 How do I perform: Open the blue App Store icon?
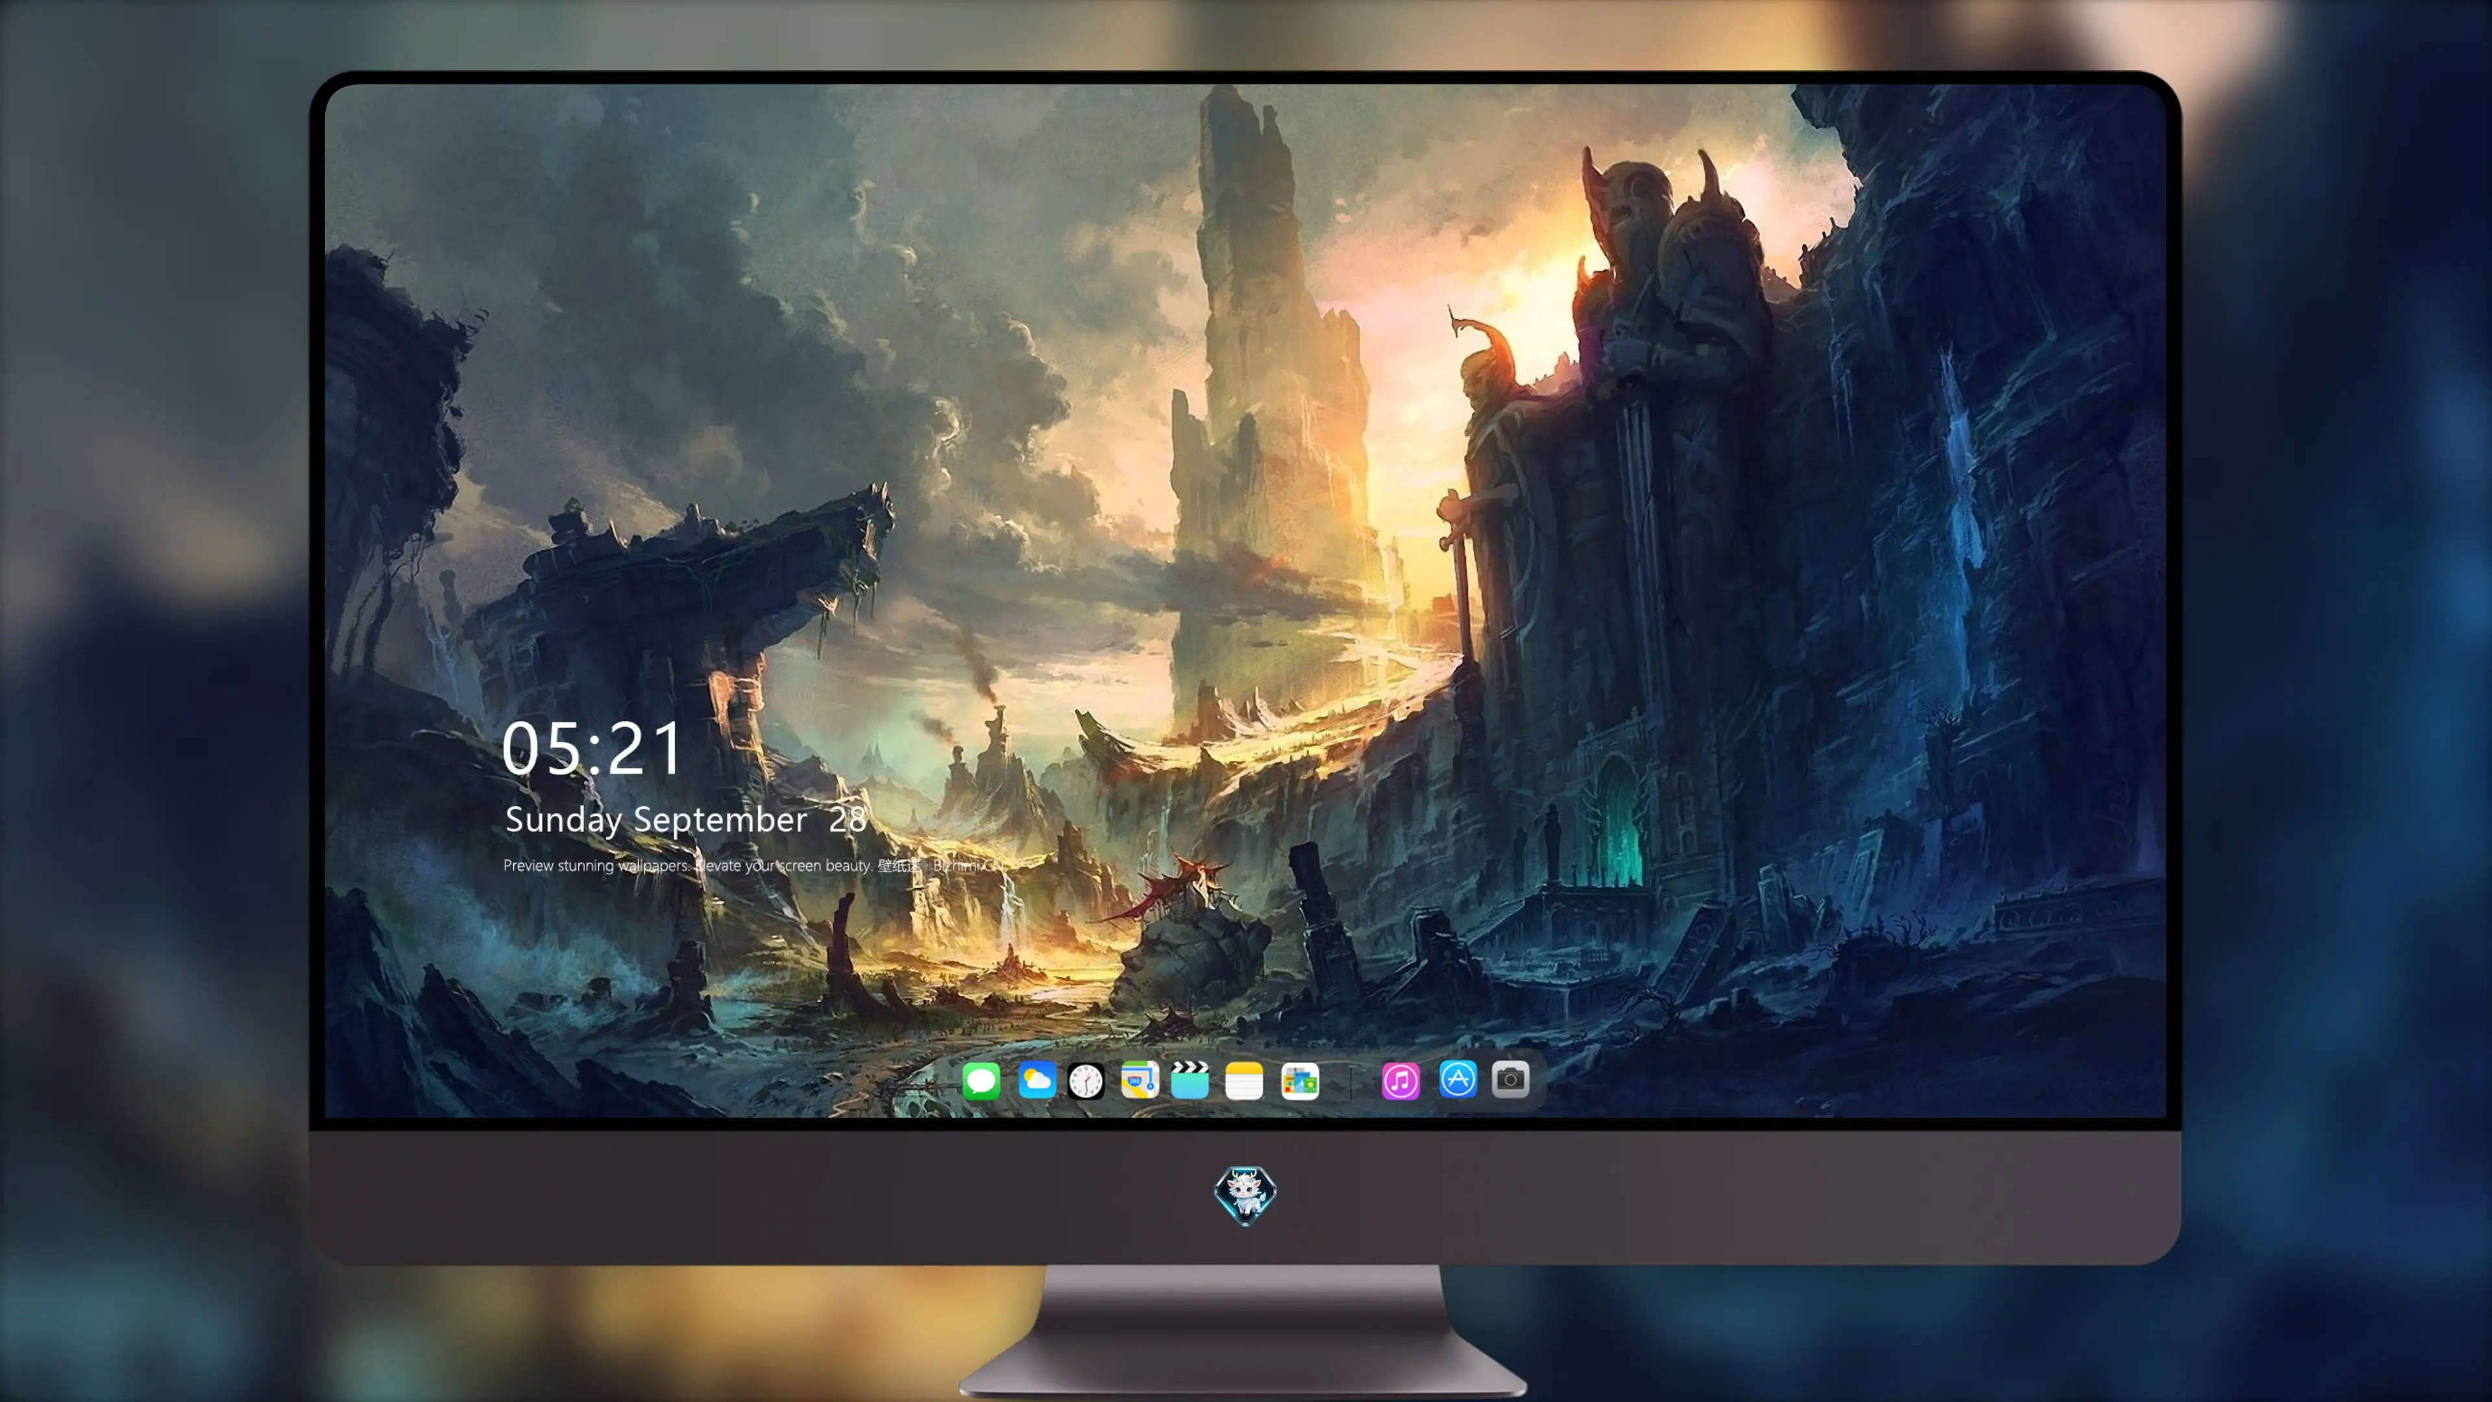[1458, 1079]
